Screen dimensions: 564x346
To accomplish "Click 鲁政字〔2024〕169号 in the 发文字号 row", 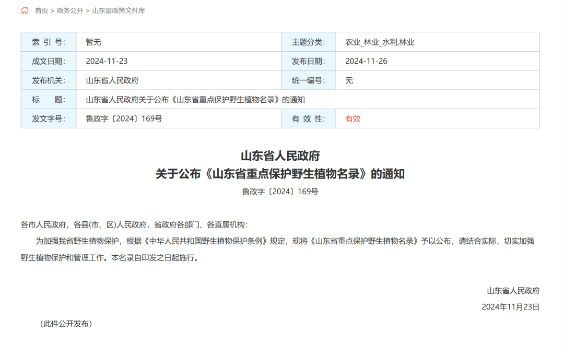I will [x=124, y=118].
